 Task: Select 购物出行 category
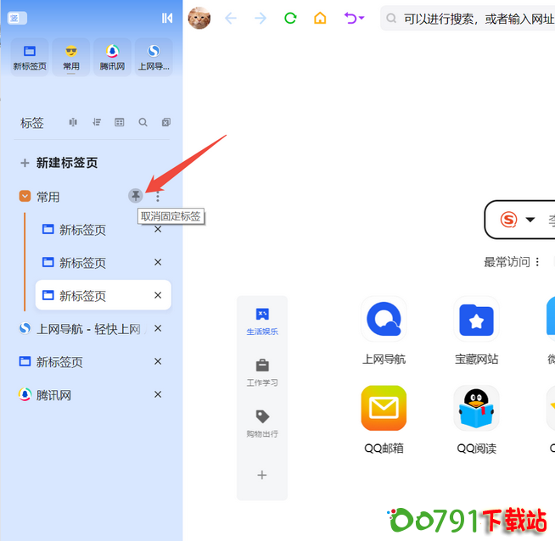tap(262, 424)
